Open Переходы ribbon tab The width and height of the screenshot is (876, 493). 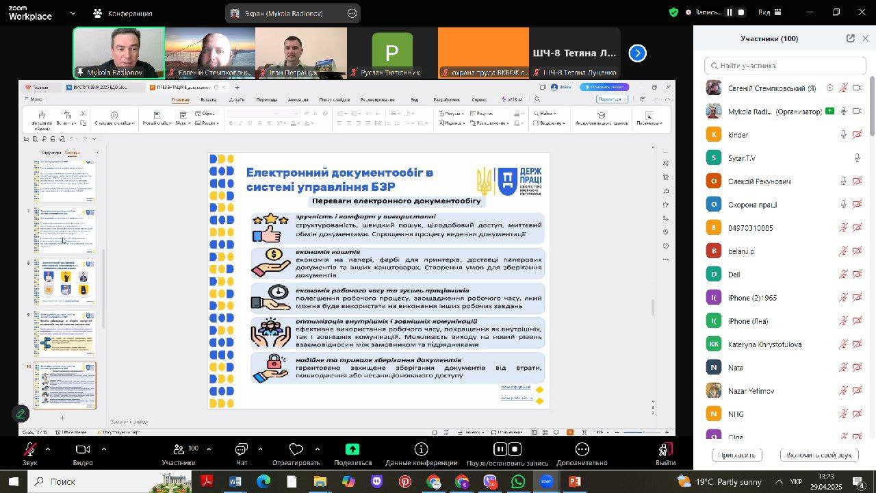(x=267, y=99)
